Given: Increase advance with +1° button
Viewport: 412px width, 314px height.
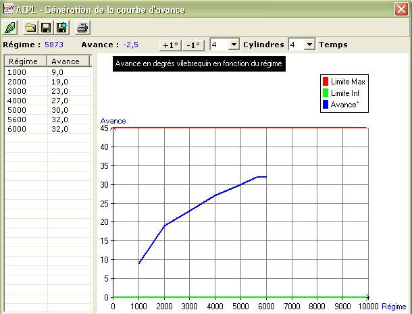Looking at the screenshot, I should click(x=170, y=45).
